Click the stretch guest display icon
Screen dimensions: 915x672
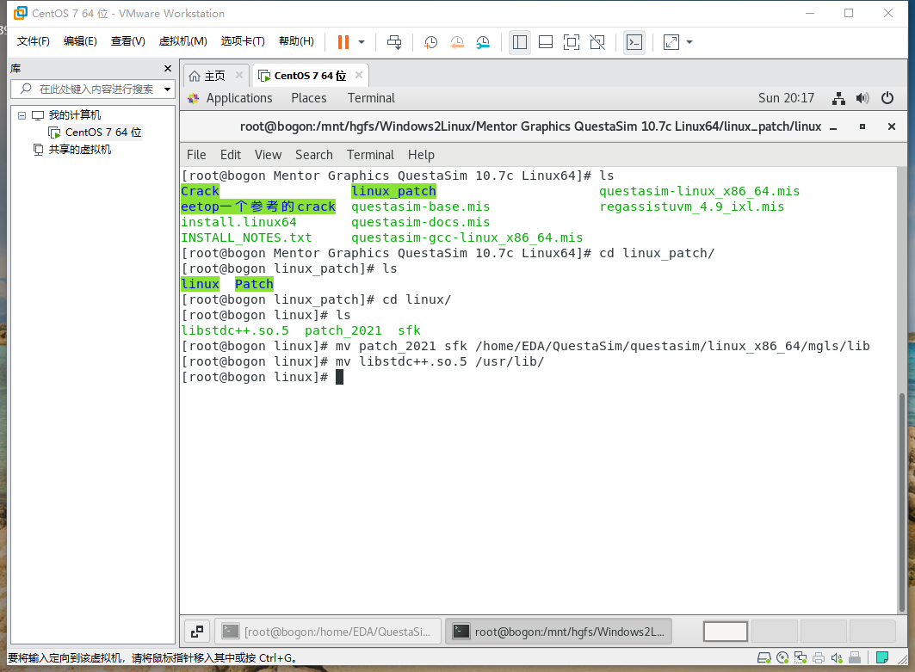(671, 42)
